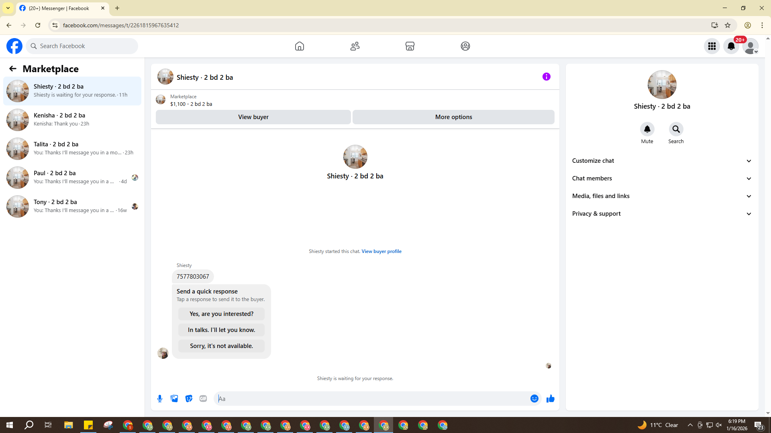Open the sticker picker icon
Viewport: 771px width, 433px height.
point(189,399)
